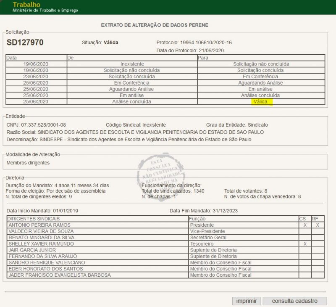
Task: Click the page title EXTRATO DE ALTERAÇÃO
Action: pos(155,25)
